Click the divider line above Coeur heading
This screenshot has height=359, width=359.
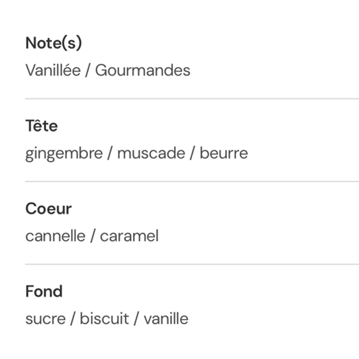point(192,181)
